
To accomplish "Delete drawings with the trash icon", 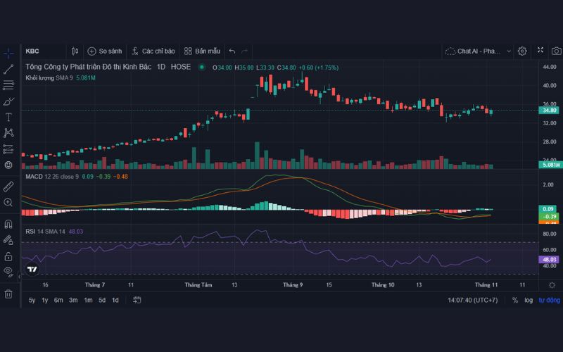I will [8, 294].
